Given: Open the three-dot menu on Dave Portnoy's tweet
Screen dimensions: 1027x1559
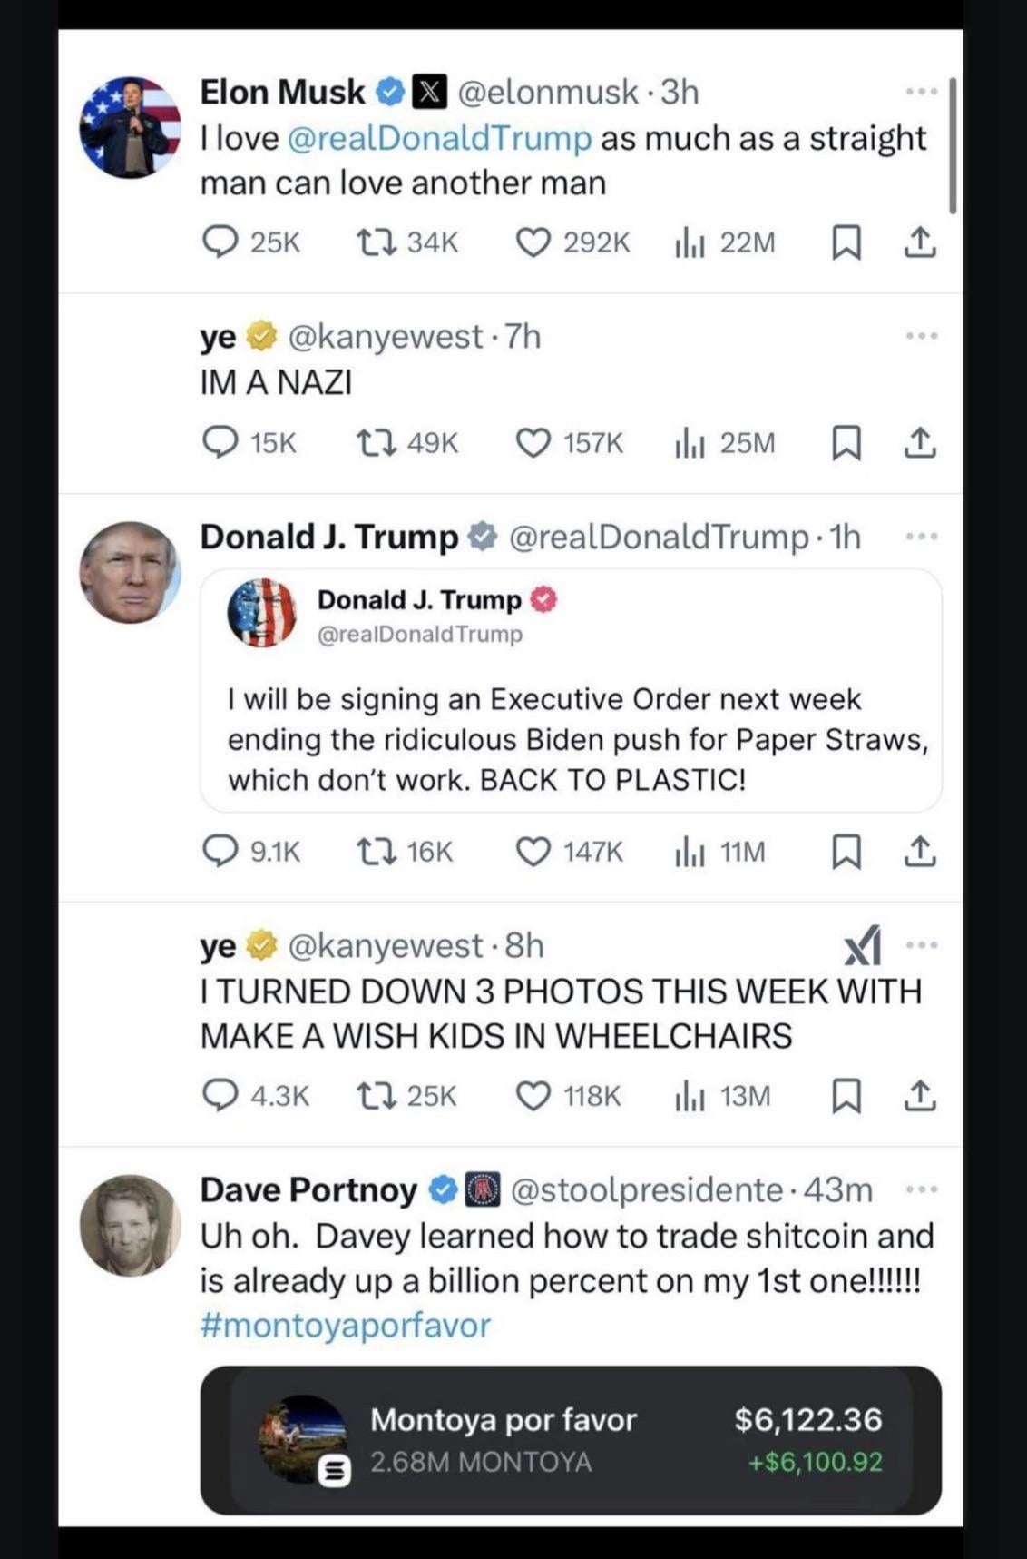Looking at the screenshot, I should (x=921, y=1189).
